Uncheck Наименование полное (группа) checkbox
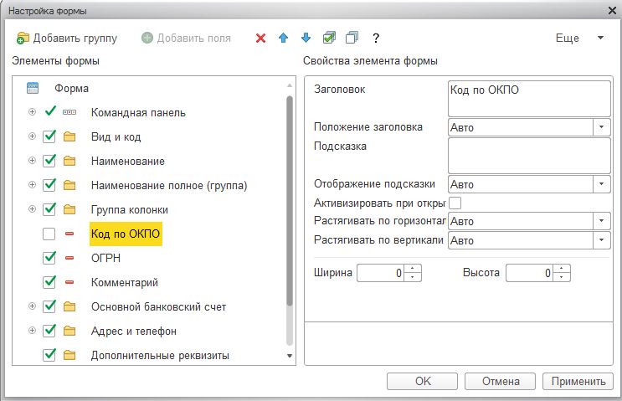 pos(49,185)
